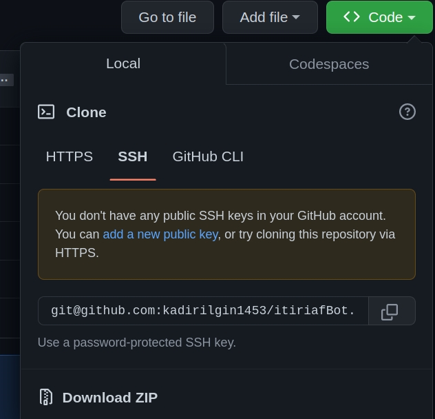Click the ellipsis icon at left edge
The image size is (435, 419).
point(6,80)
